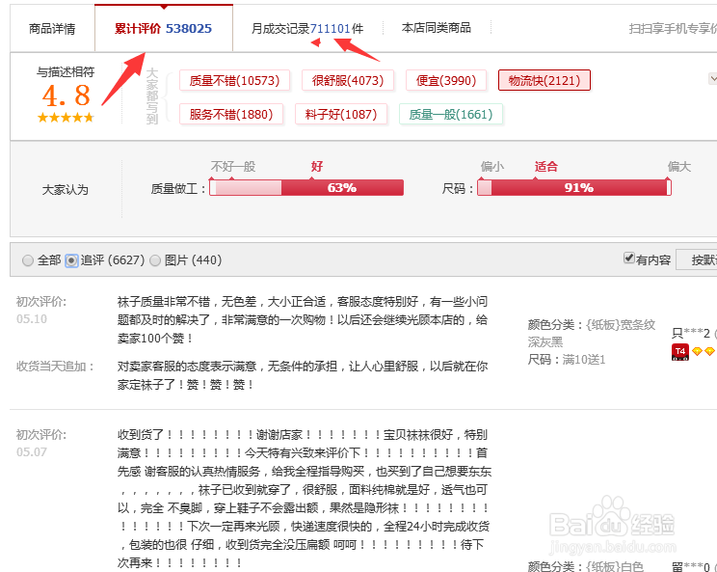The image size is (717, 572).
Task: Click 扫扫享手机专享价 text
Action: coord(673,28)
